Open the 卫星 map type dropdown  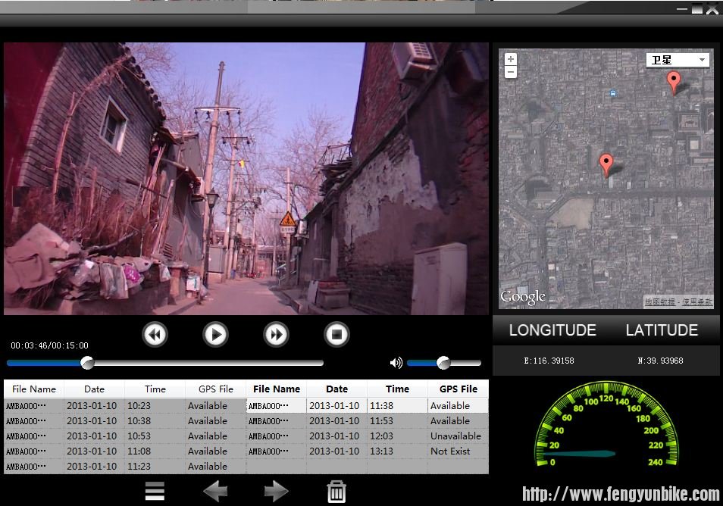coord(678,60)
